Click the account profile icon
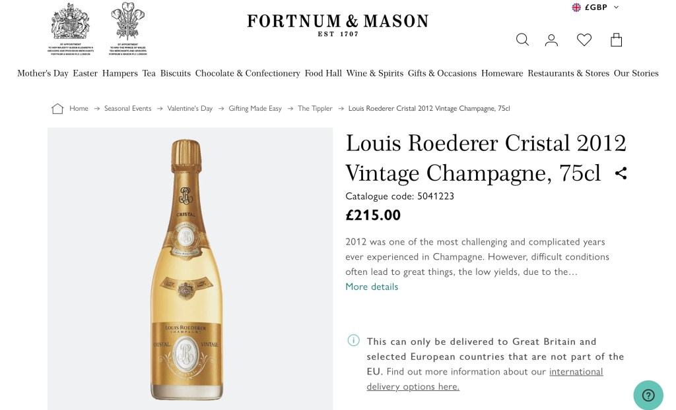Viewport: 676px width, 410px height. point(551,40)
